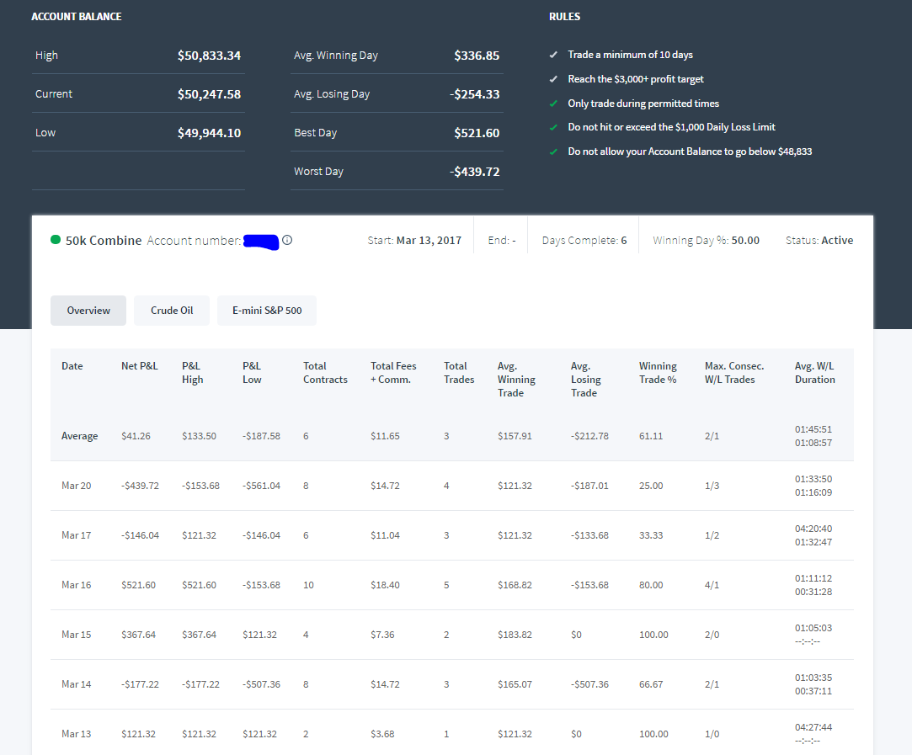Click the 50k Combine title

[x=104, y=240]
